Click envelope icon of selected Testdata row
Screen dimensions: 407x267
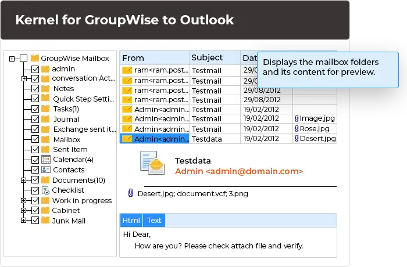[x=127, y=139]
